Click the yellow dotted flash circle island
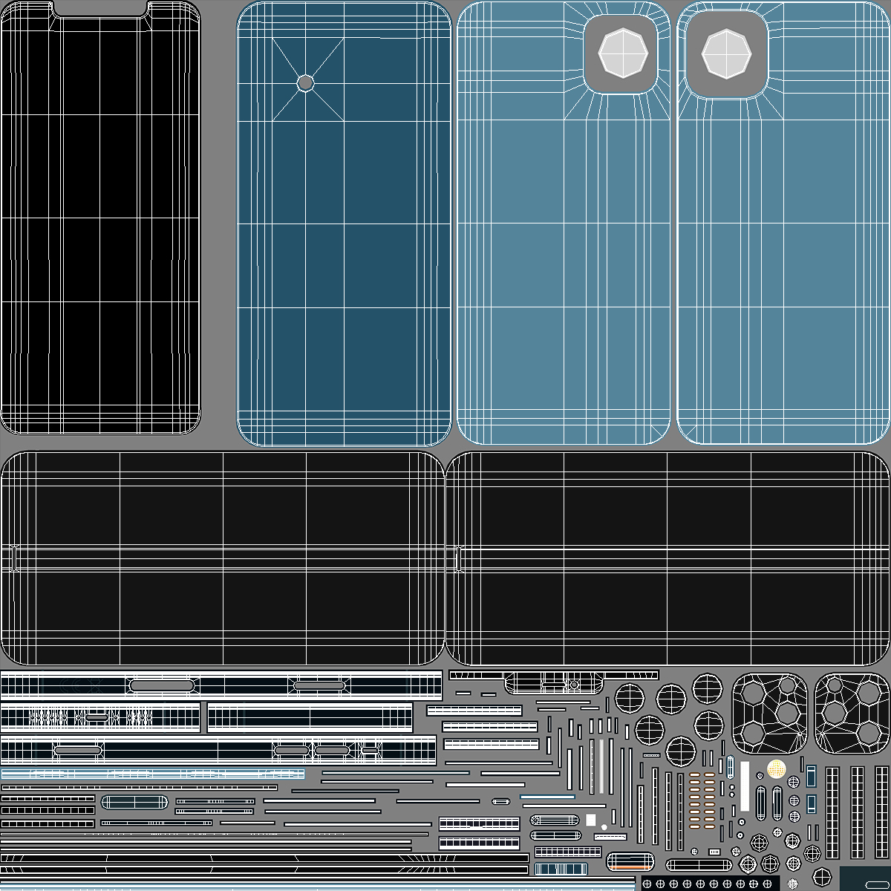Image resolution: width=891 pixels, height=891 pixels. click(x=777, y=769)
